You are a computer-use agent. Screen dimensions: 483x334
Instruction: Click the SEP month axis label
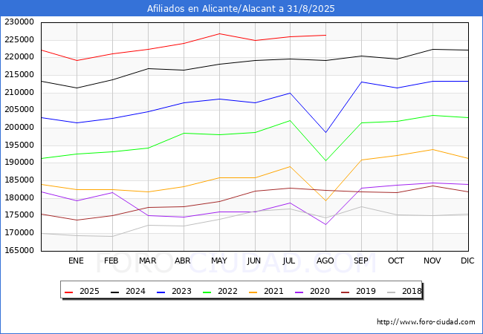point(361,261)
